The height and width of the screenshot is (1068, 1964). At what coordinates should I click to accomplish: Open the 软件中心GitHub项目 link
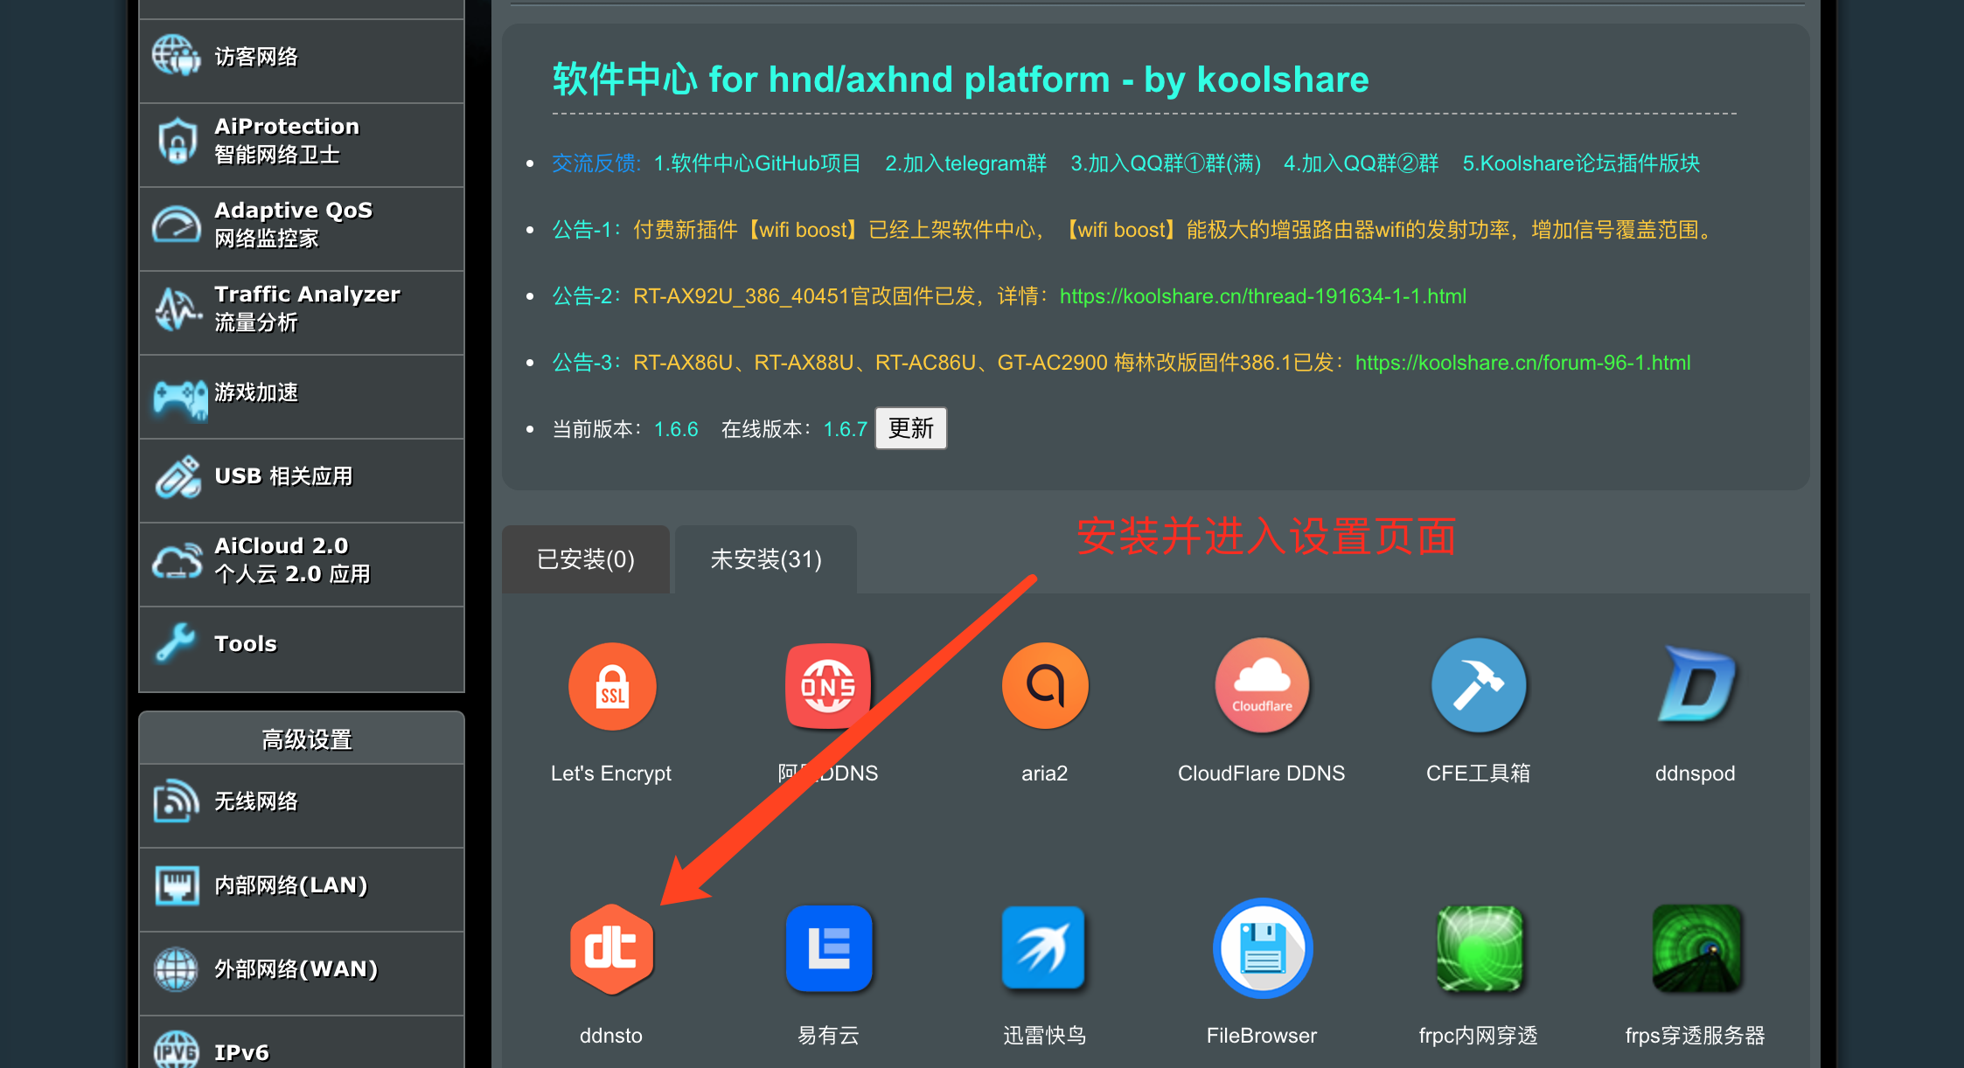[x=757, y=163]
